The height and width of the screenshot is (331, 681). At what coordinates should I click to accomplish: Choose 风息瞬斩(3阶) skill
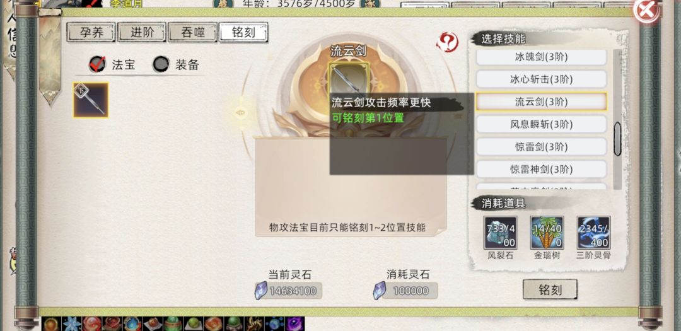[541, 124]
